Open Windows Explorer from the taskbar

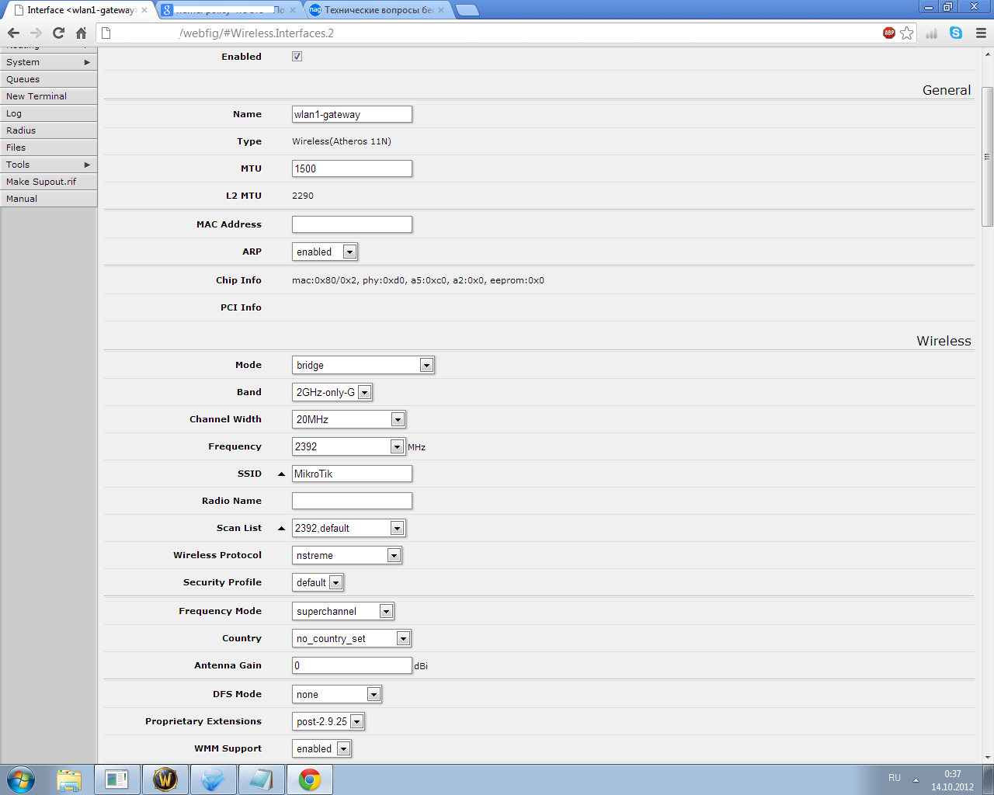click(x=69, y=779)
